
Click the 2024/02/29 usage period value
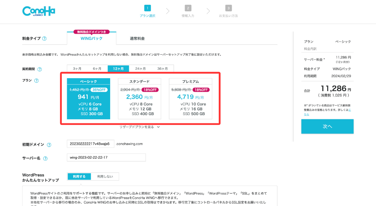[341, 76]
